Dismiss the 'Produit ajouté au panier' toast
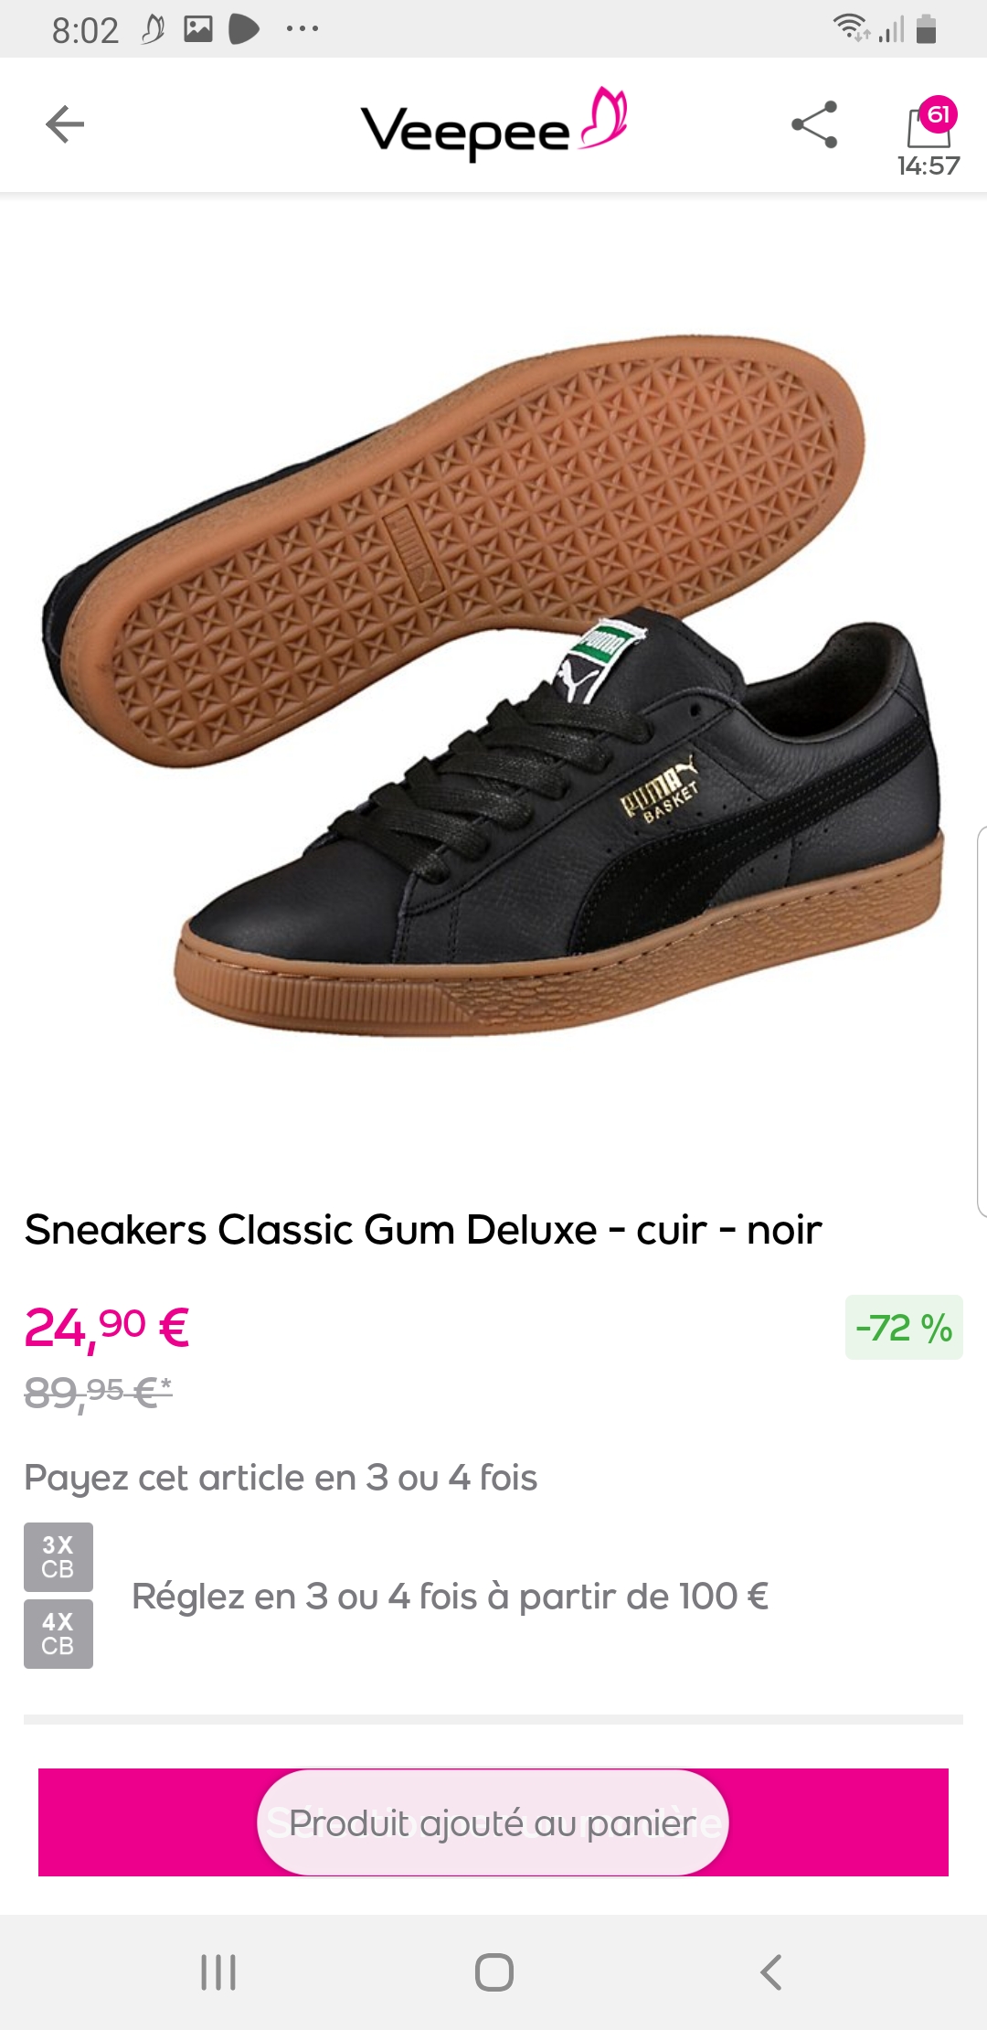Viewport: 987px width, 2030px height. (x=493, y=1822)
